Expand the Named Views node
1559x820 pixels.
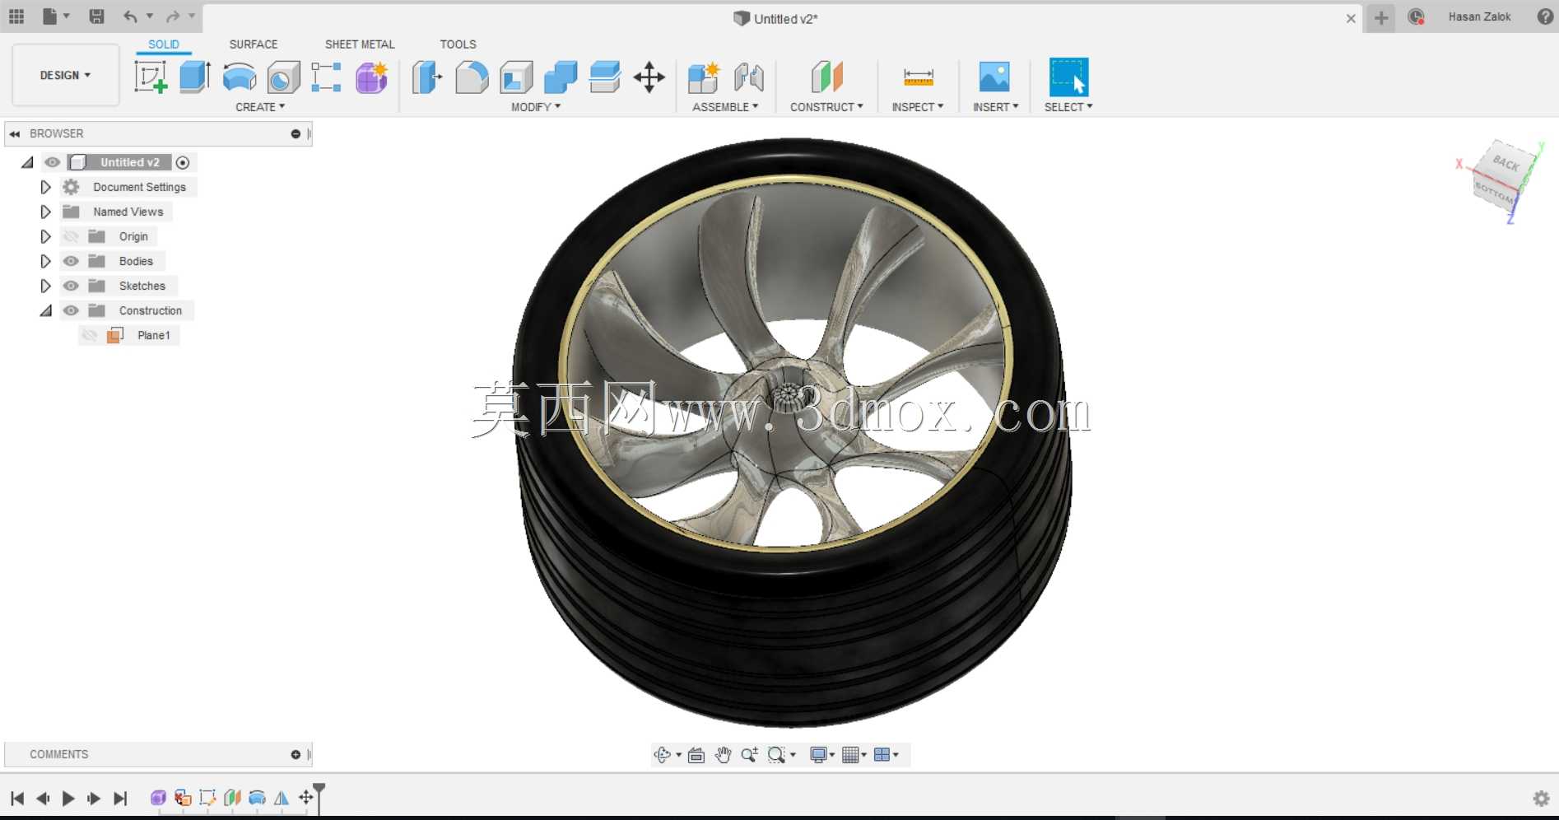pos(45,212)
